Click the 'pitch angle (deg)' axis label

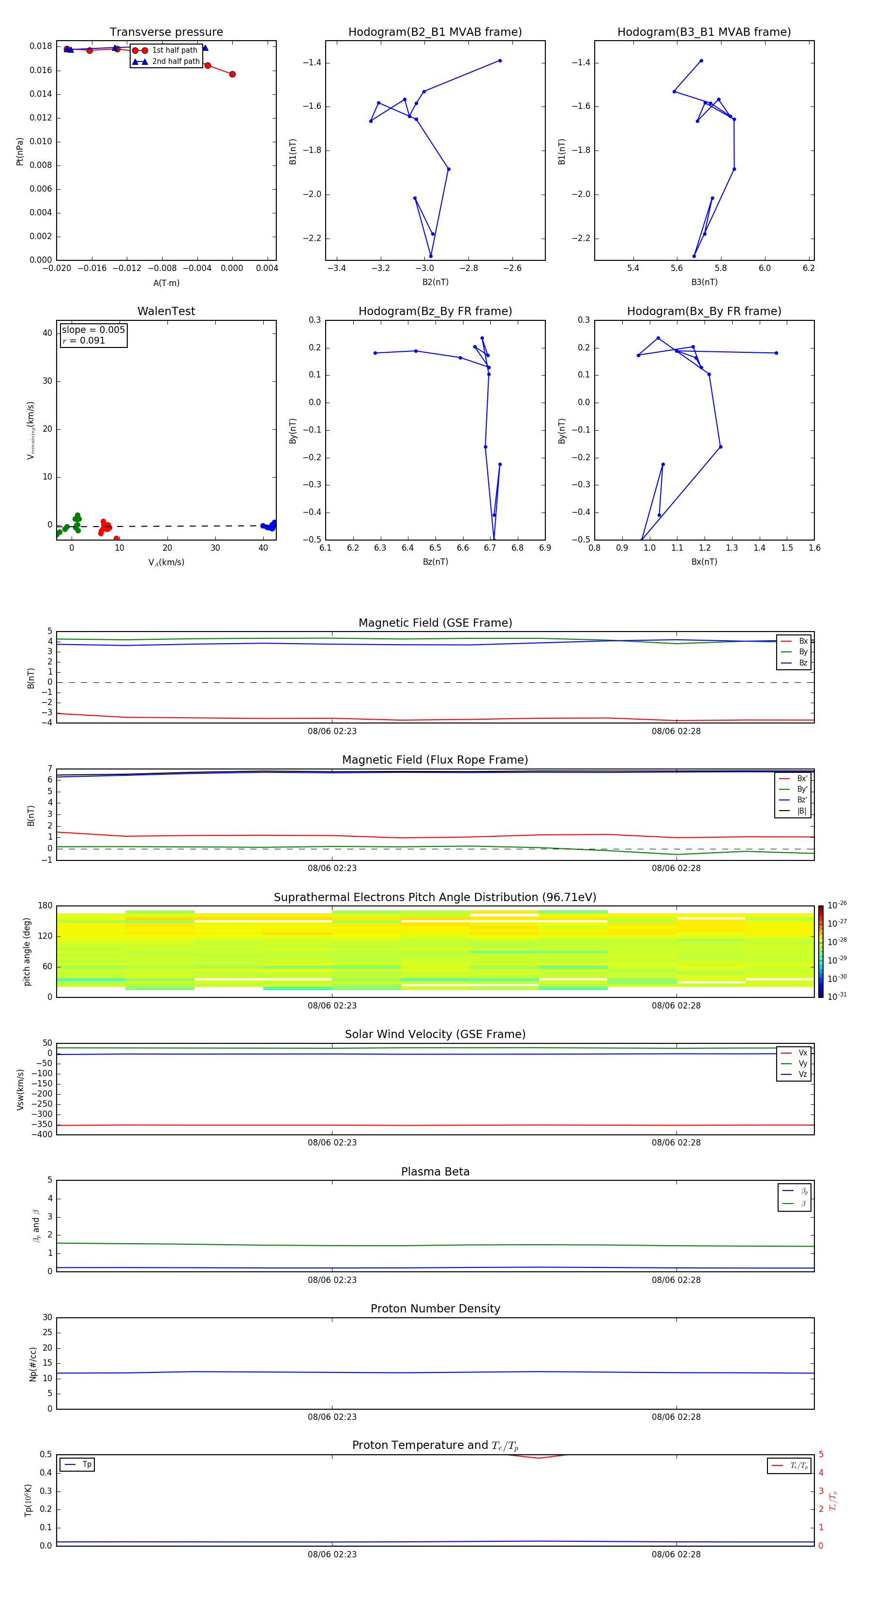click(27, 951)
